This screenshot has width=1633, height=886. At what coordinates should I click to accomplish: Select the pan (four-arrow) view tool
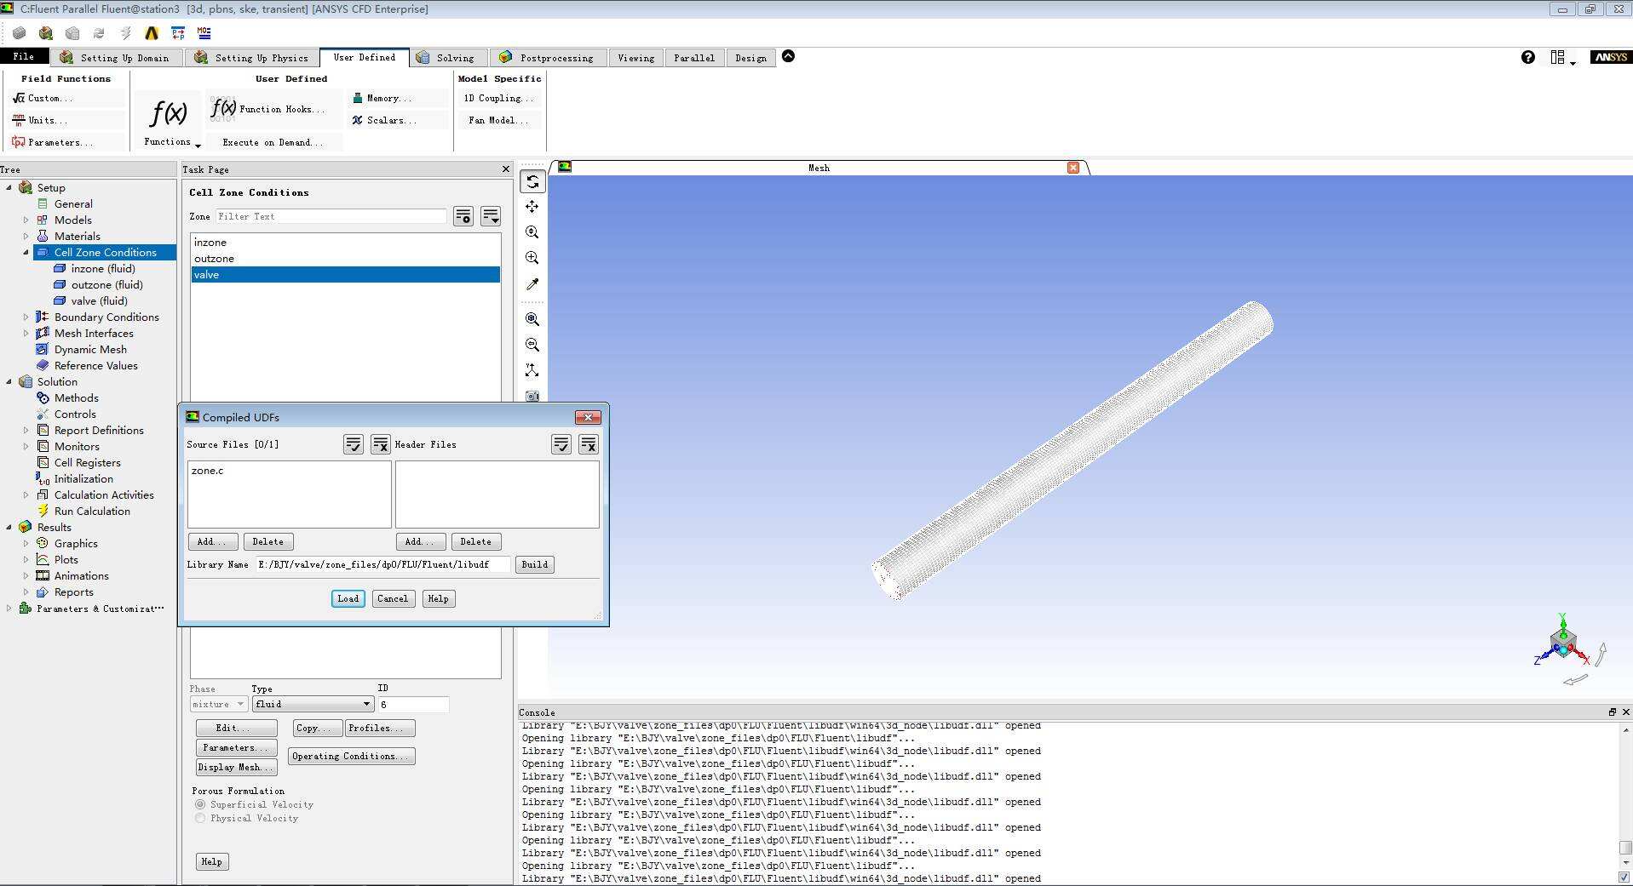532,207
